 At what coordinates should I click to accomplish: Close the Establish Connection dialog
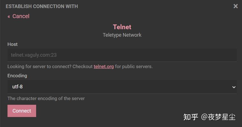(236, 6)
